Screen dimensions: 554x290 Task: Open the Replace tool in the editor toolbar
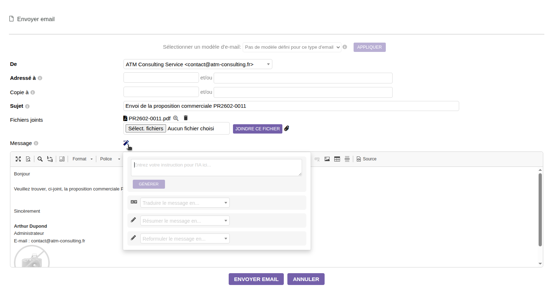point(50,159)
